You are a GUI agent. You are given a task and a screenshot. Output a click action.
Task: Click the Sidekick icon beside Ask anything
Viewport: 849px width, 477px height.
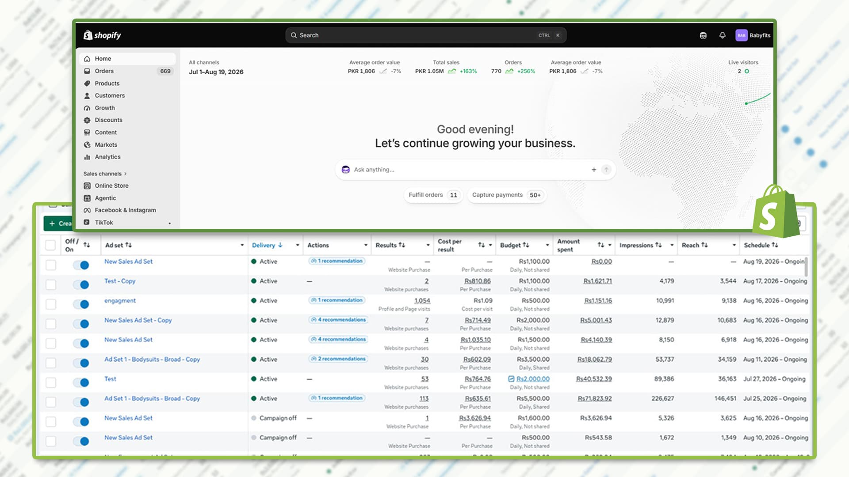click(x=346, y=170)
